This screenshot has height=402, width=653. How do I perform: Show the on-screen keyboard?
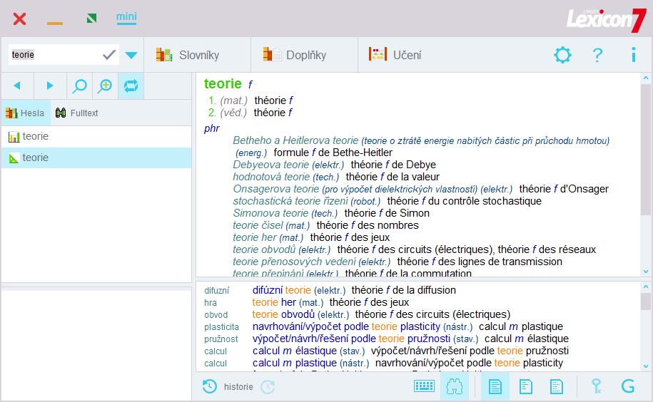pyautogui.click(x=424, y=386)
